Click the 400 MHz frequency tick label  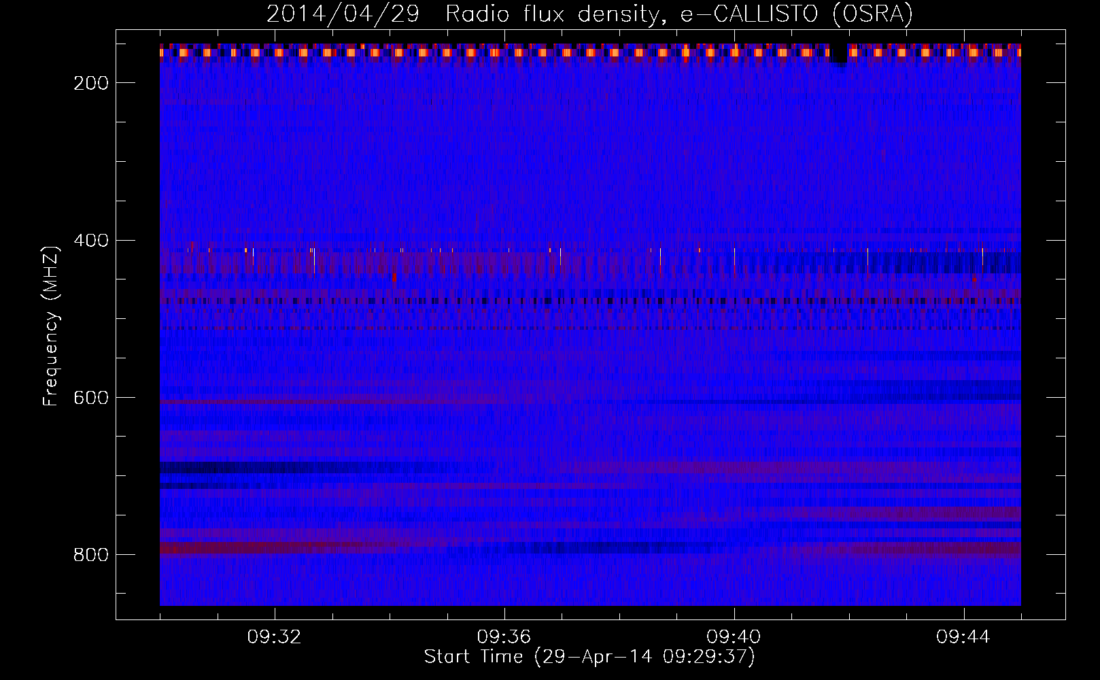pyautogui.click(x=91, y=241)
